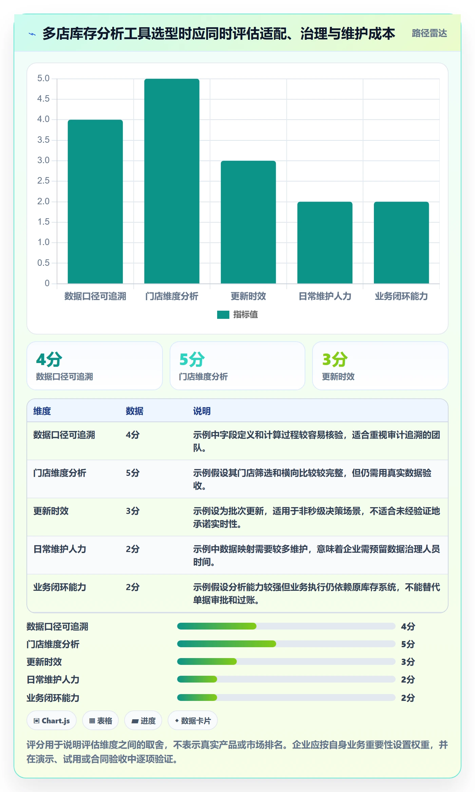The width and height of the screenshot is (475, 792).
Task: Click the 5.0 y-axis tick label
Action: (x=43, y=79)
